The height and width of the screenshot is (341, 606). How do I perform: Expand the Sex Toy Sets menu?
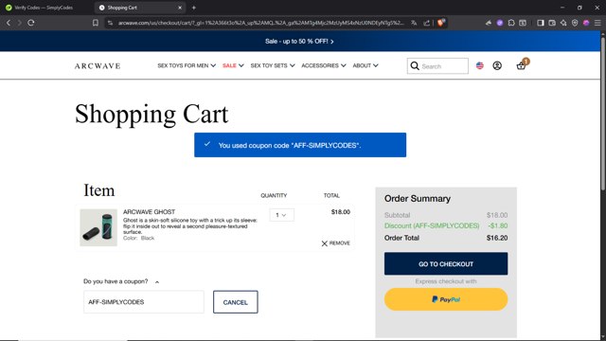tap(273, 65)
